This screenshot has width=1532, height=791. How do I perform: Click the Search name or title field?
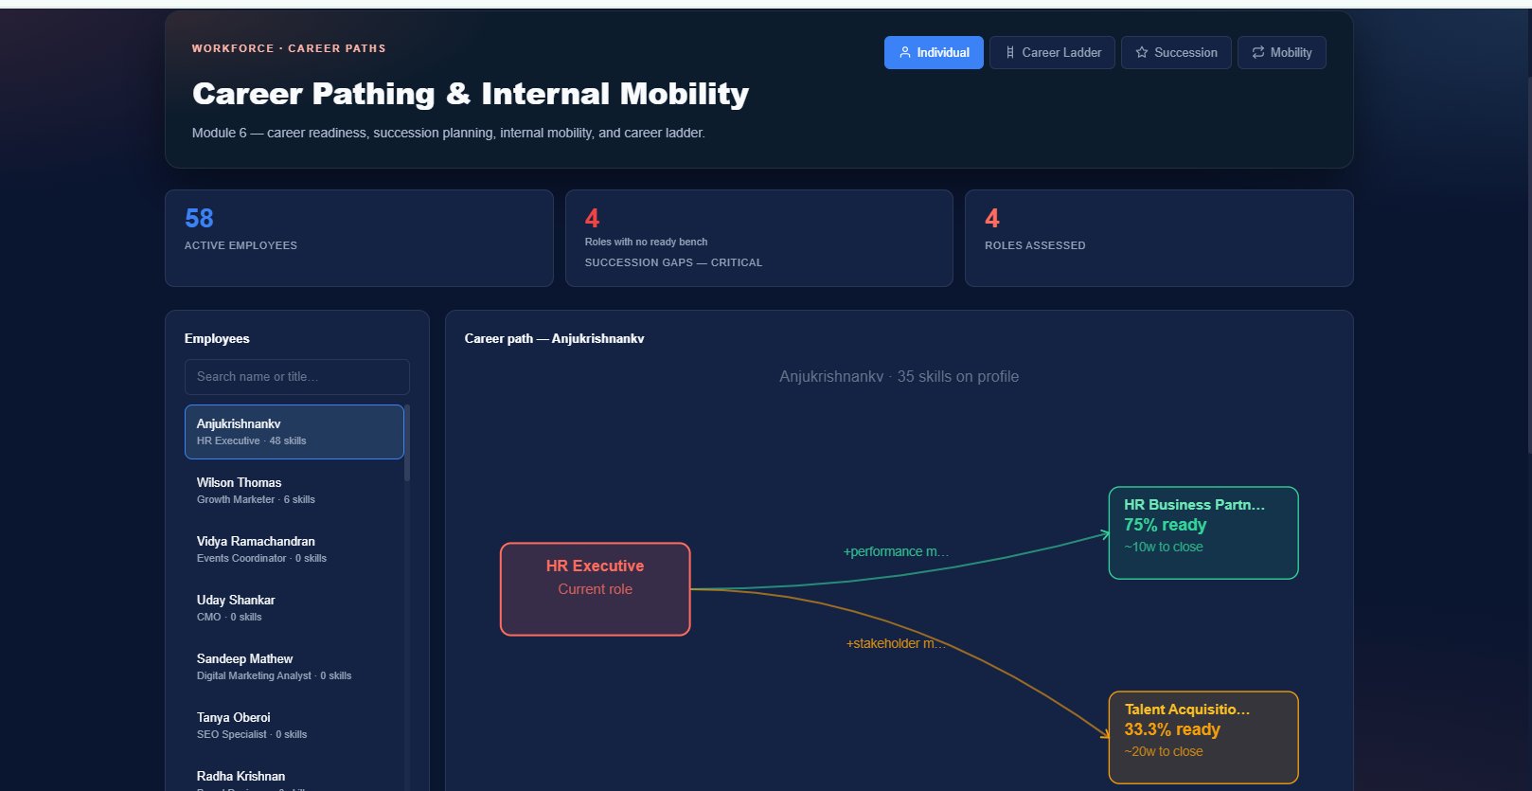[297, 377]
